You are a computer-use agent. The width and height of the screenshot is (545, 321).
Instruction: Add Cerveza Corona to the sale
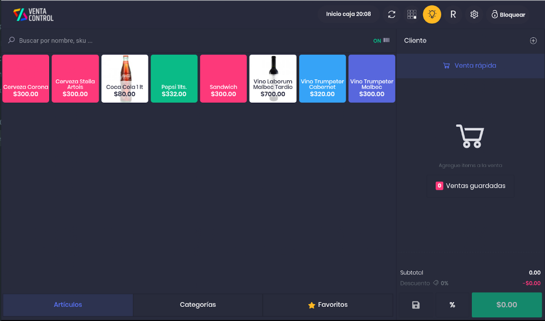[26, 79]
